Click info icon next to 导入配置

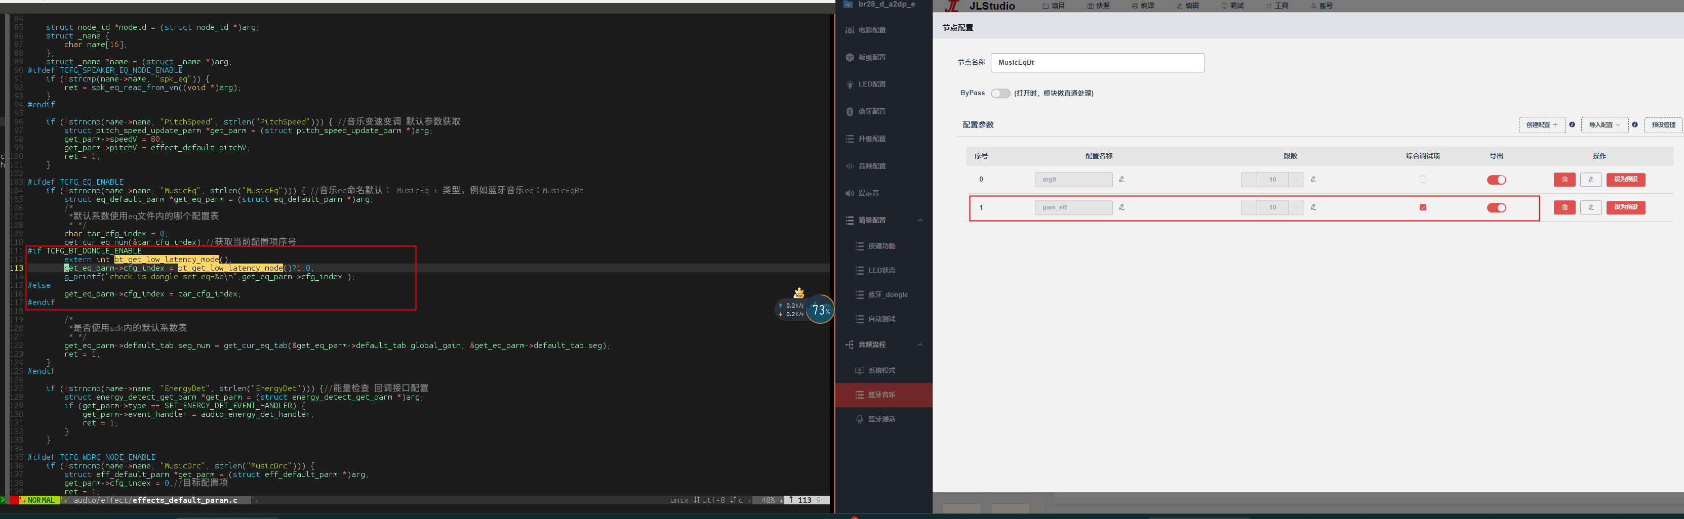point(1634,124)
